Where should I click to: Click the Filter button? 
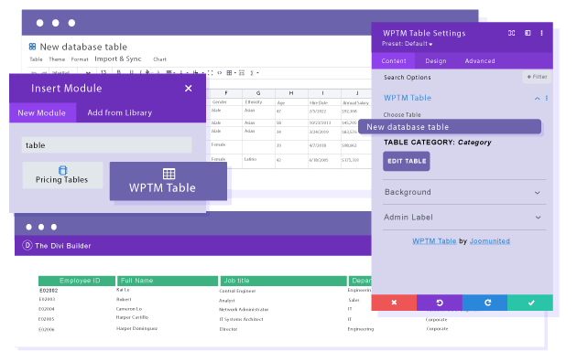(x=537, y=77)
